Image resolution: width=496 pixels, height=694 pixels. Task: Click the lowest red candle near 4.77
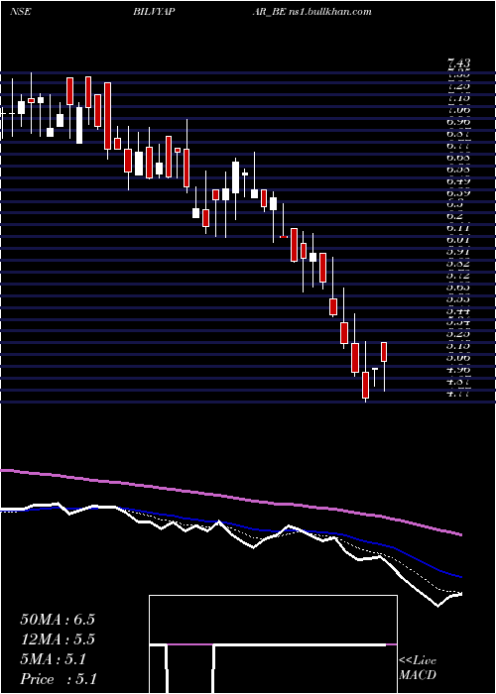click(365, 385)
